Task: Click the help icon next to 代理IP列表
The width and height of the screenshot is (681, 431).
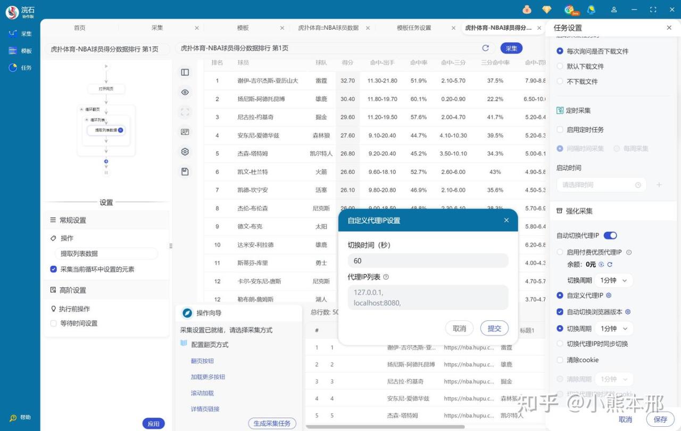Action: [386, 277]
